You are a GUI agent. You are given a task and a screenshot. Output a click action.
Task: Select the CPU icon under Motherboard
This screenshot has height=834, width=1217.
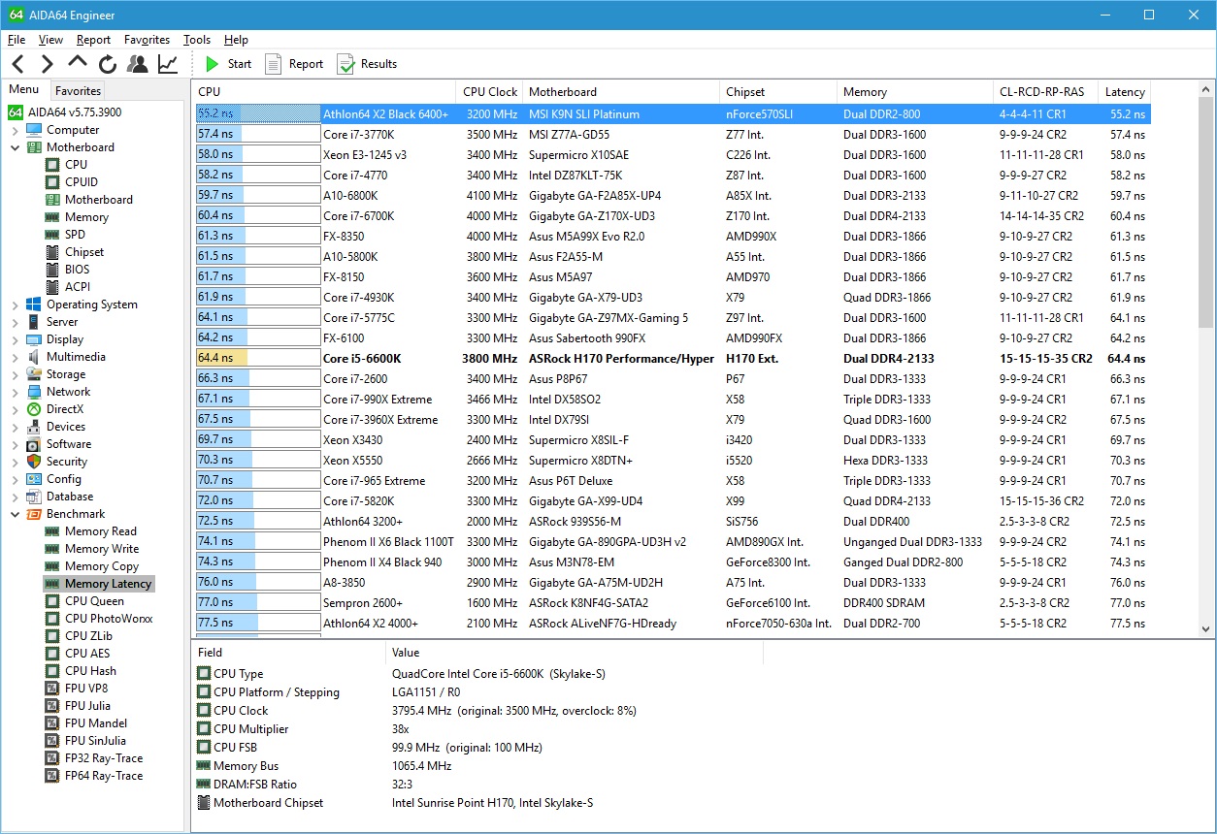[x=52, y=165]
